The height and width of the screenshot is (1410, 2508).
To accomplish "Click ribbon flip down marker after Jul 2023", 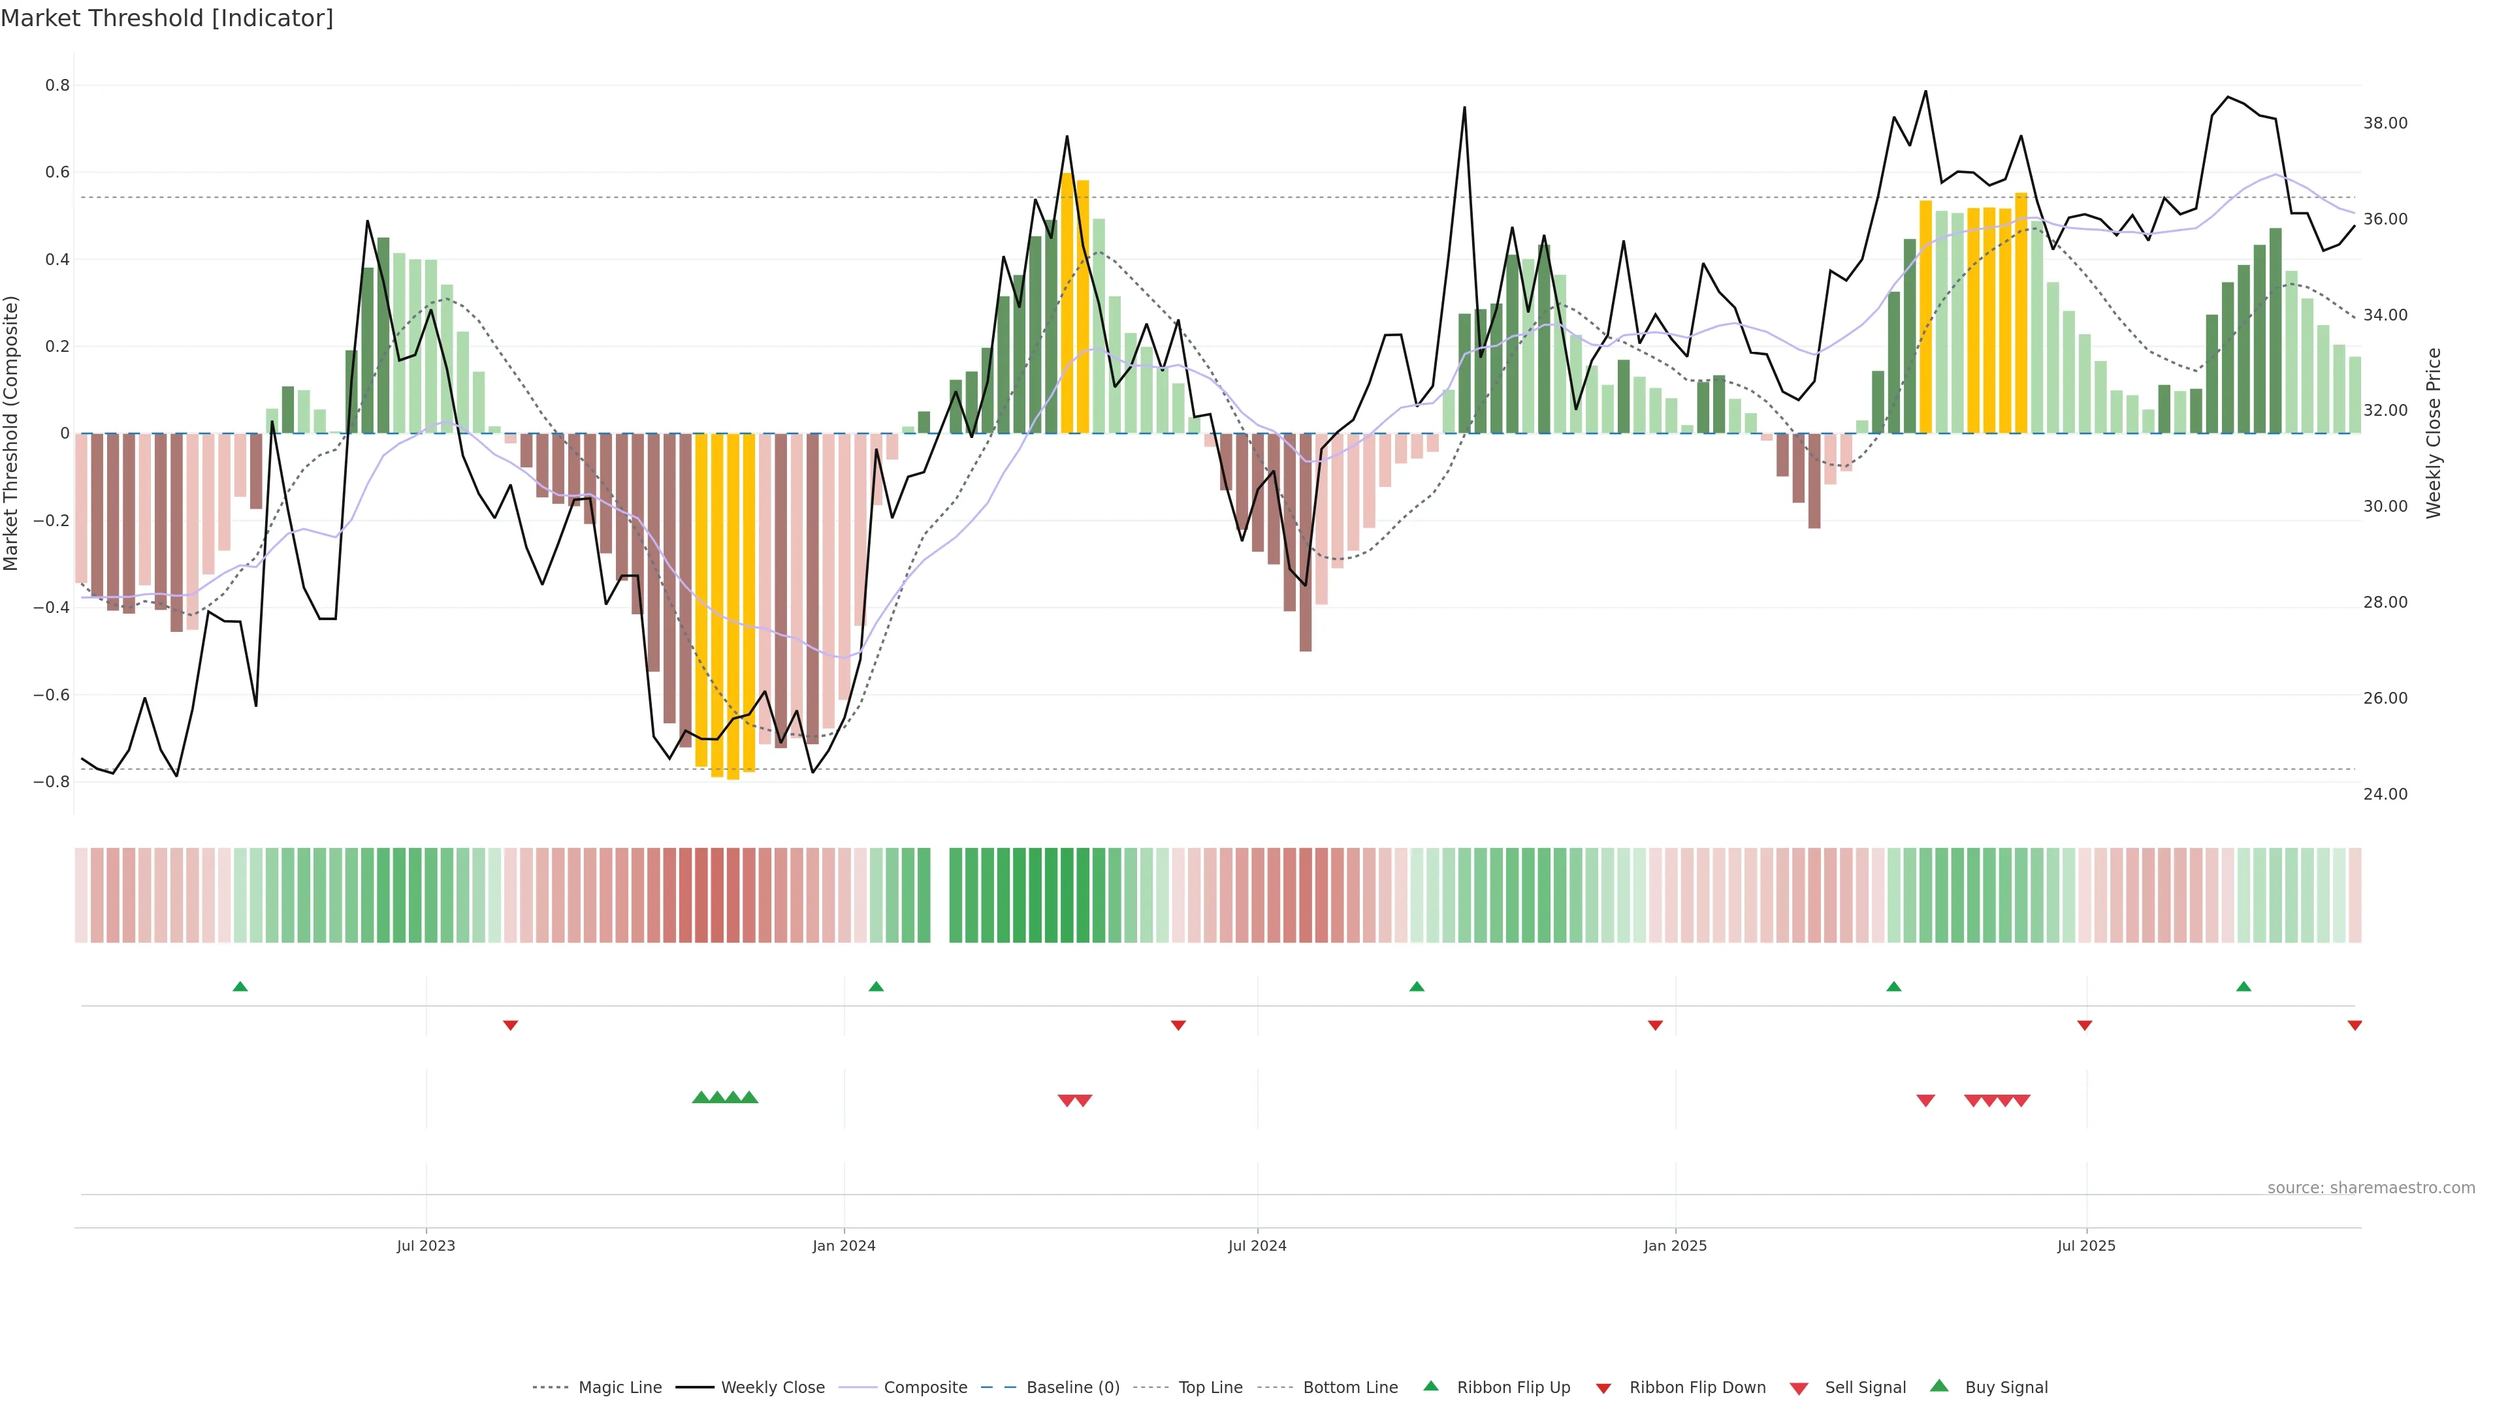I will [x=510, y=1025].
